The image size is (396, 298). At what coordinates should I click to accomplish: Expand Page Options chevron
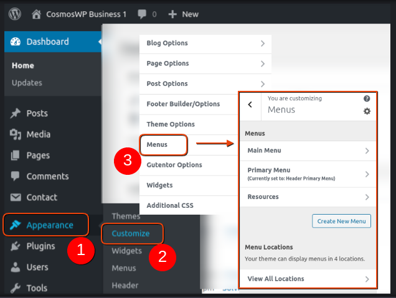pos(263,63)
